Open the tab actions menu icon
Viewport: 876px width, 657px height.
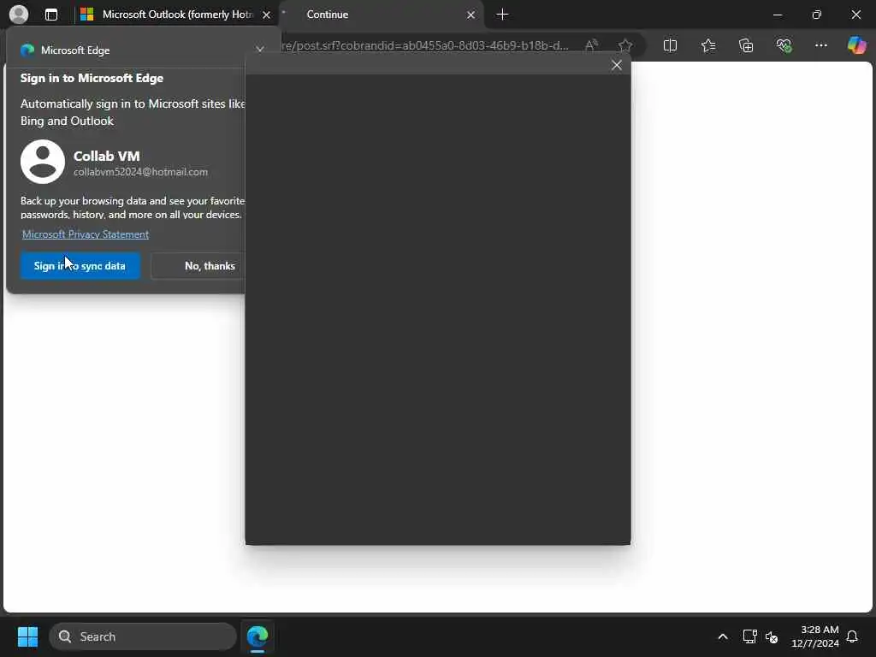[x=50, y=15]
